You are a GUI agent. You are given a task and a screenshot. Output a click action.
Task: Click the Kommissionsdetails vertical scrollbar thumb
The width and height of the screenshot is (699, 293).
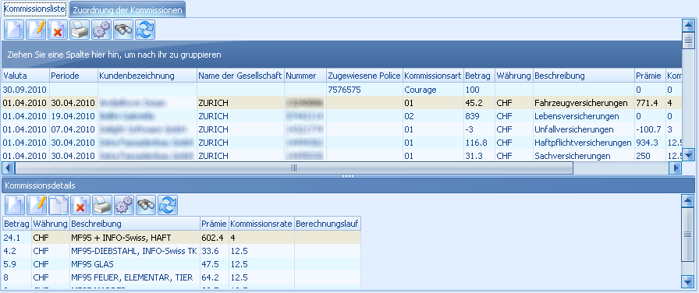[688, 235]
